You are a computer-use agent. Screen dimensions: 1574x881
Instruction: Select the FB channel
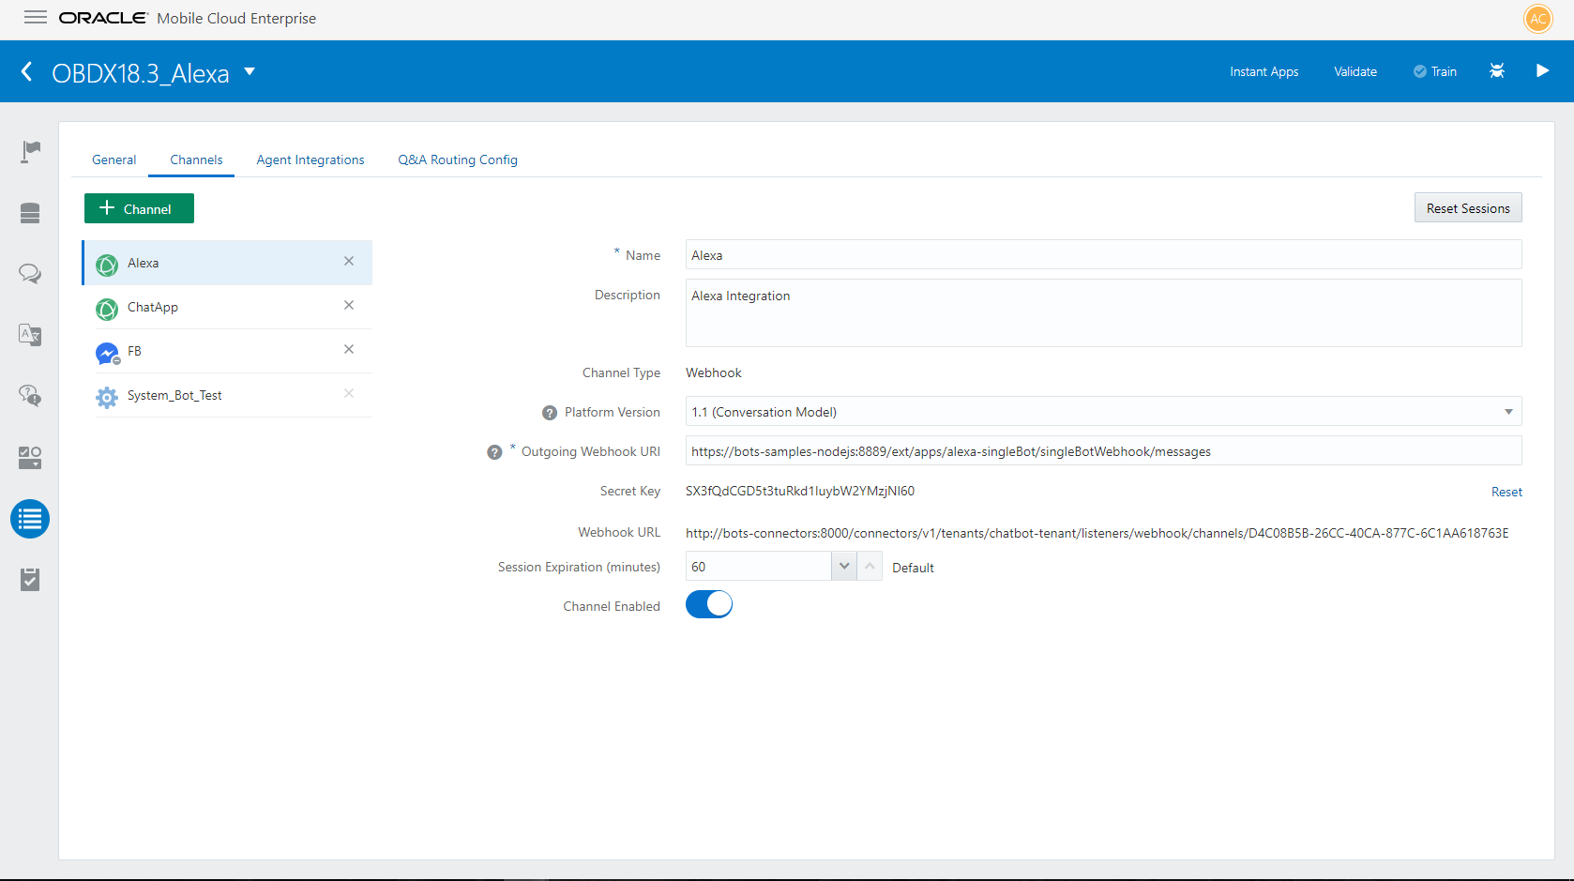(x=228, y=351)
